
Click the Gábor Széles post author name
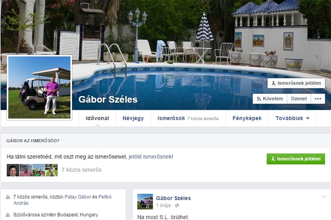pyautogui.click(x=173, y=198)
